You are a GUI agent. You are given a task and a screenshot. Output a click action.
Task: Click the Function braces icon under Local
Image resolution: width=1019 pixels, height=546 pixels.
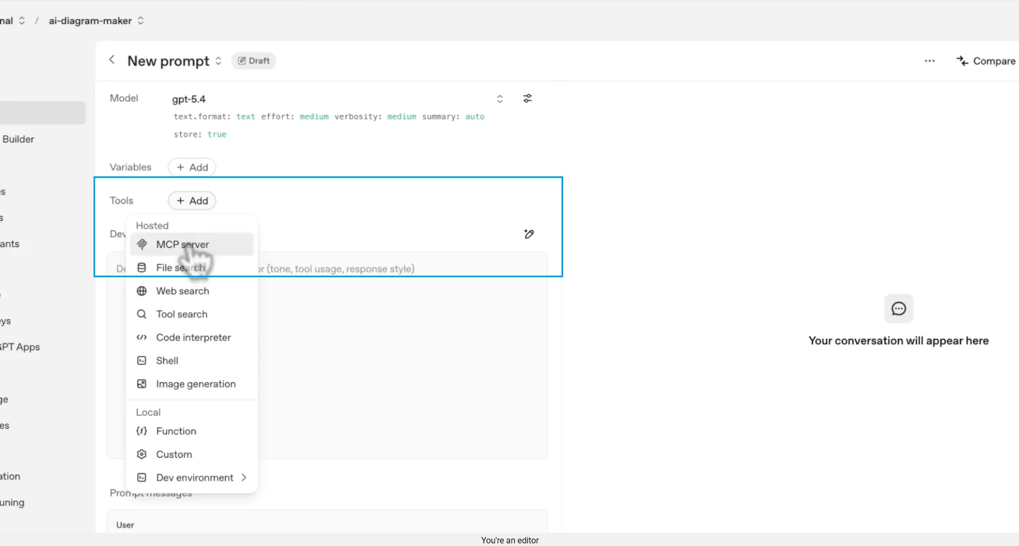click(x=141, y=431)
